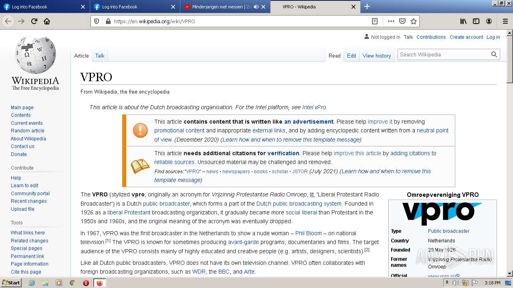Viewport: 513px width, 288px height.
Task: Open Random article in sidebar
Action: [x=28, y=131]
